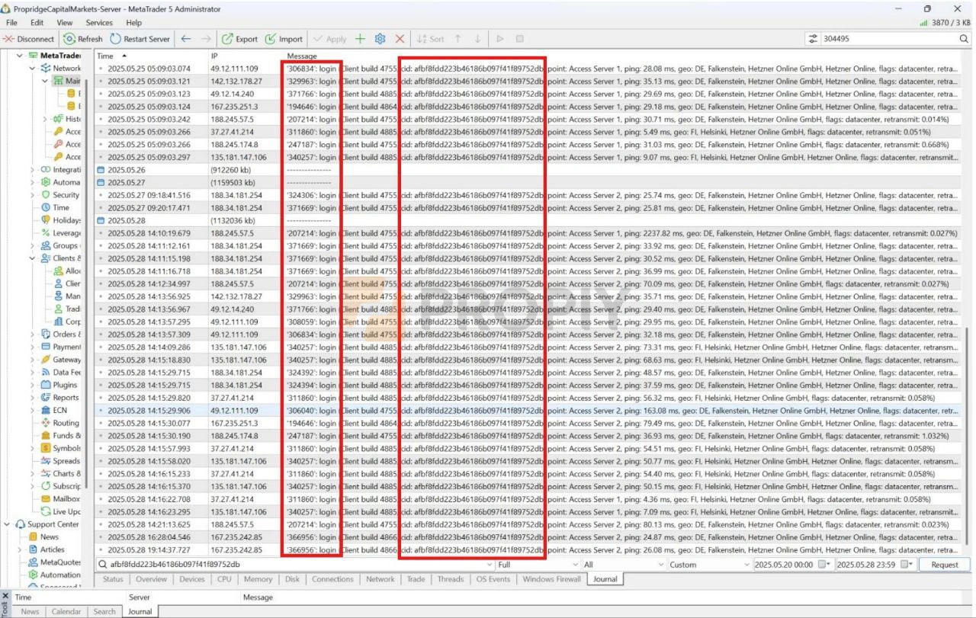Viewport: 976px width, 618px height.
Task: Select the Subscriptions icon in the tree
Action: pos(46,486)
